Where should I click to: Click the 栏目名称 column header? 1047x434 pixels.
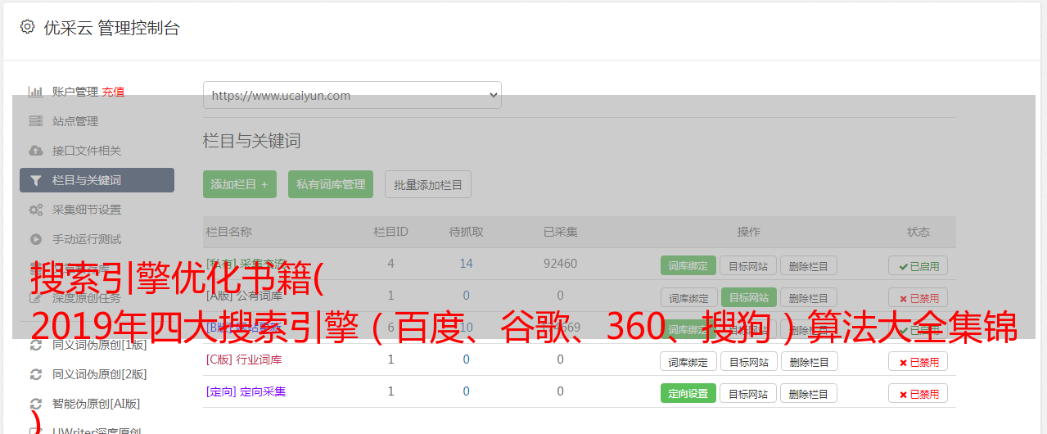pos(228,232)
